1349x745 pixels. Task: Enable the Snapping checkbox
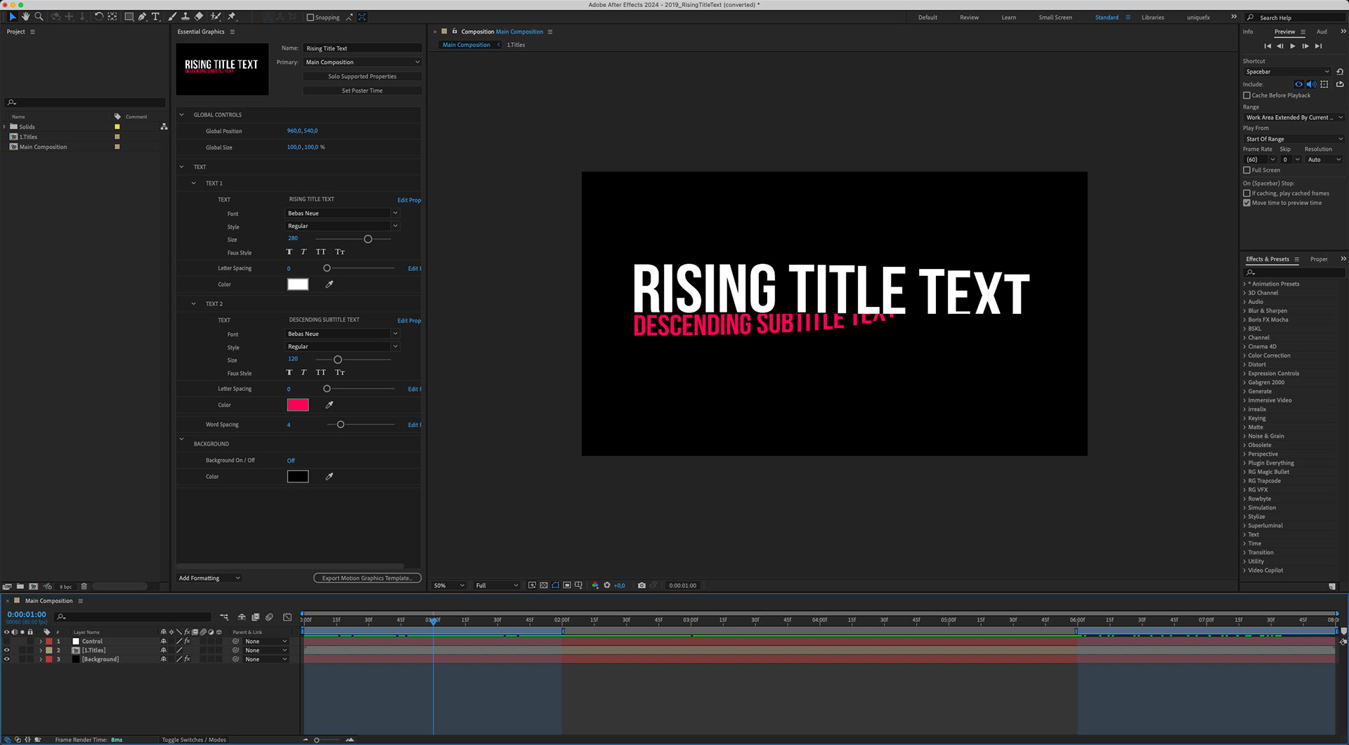pos(311,18)
